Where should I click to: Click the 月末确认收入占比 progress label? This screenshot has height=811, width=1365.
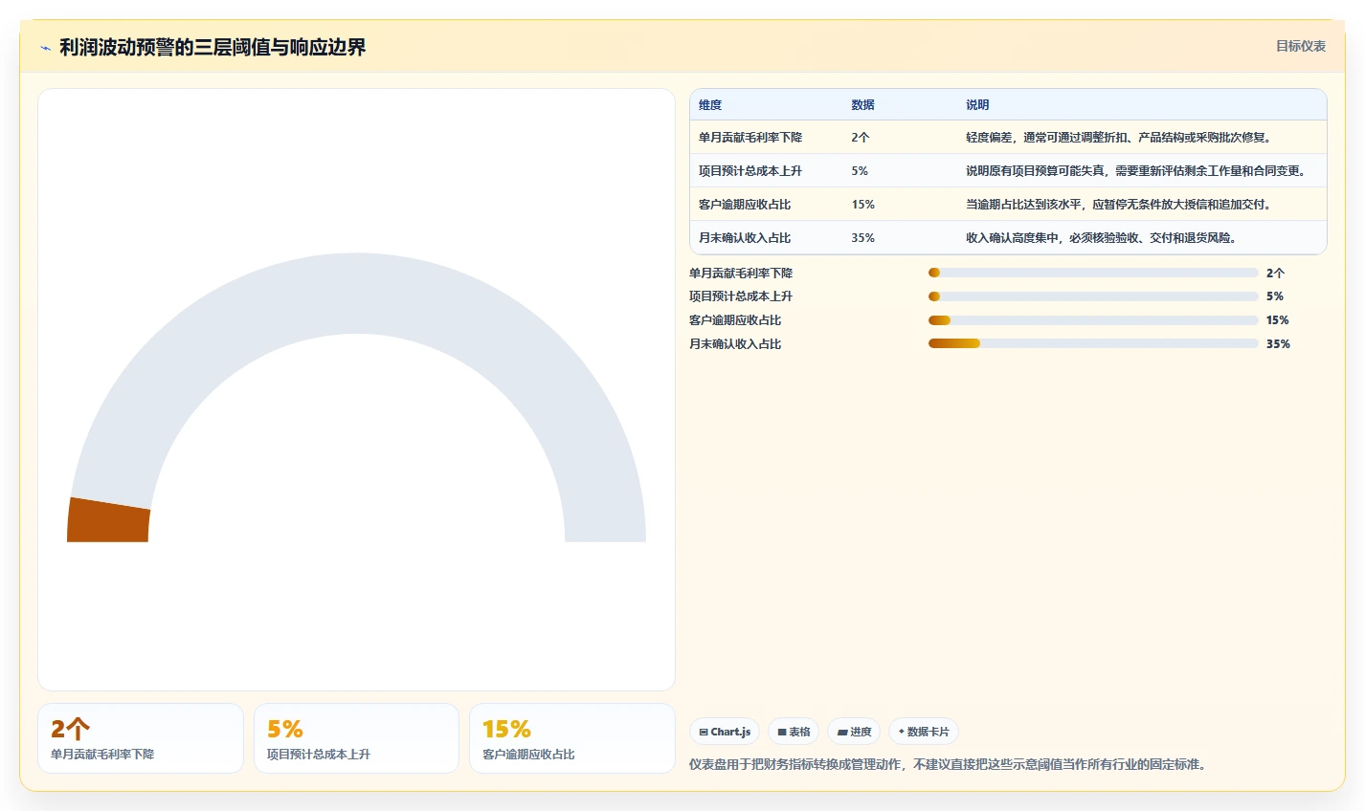(x=735, y=344)
